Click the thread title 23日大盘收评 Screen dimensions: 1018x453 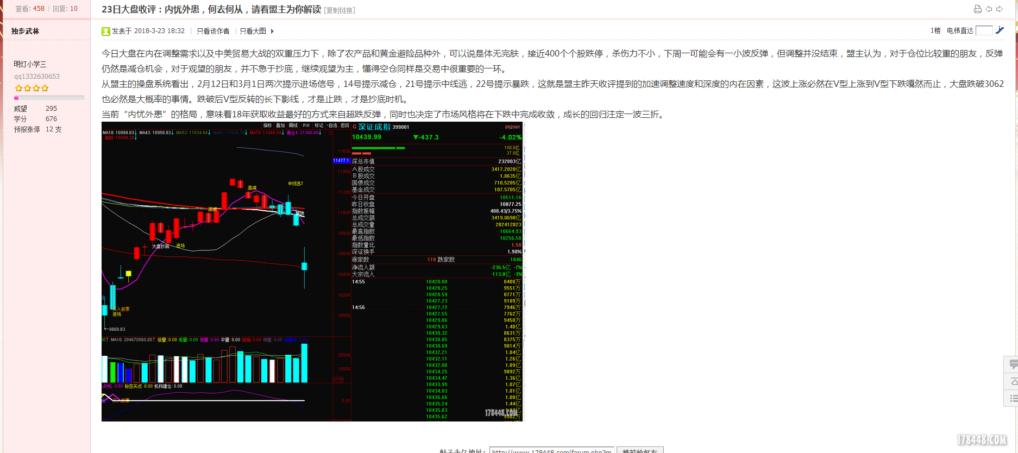(211, 10)
